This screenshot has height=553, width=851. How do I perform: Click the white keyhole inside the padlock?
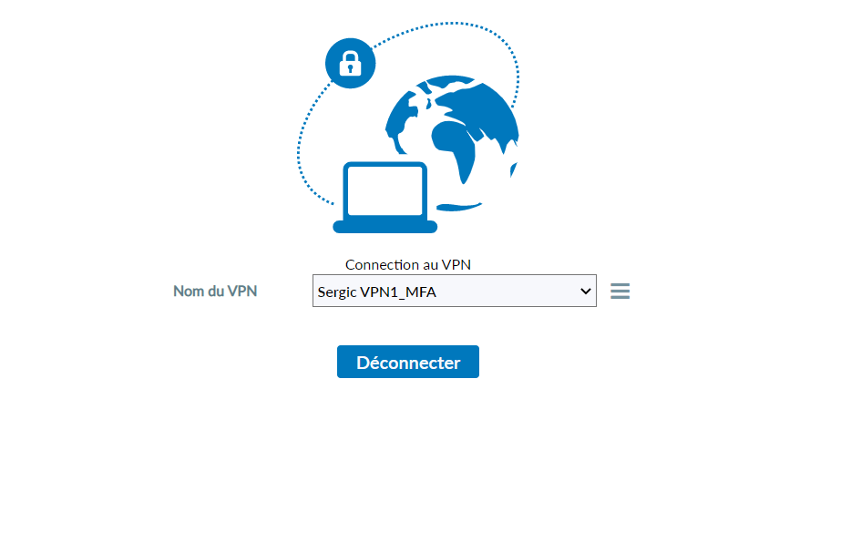(x=350, y=67)
